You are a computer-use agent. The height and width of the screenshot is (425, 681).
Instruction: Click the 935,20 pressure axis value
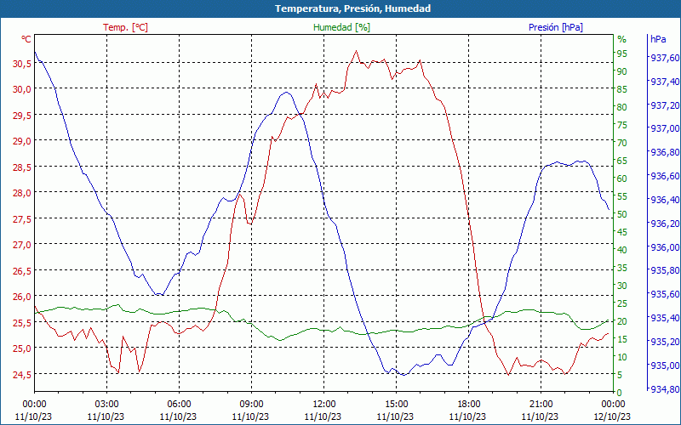[x=665, y=342]
